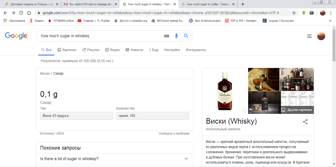Image resolution: width=336 pixels, height=167 pixels.
Task: Open the Доступ к rutracker.org bookmark
Action: click(130, 21)
